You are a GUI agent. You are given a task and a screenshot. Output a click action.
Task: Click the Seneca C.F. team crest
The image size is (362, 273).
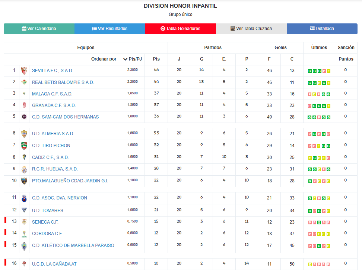click(x=24, y=222)
